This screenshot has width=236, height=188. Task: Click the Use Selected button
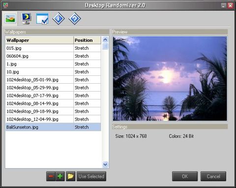coord(91,176)
